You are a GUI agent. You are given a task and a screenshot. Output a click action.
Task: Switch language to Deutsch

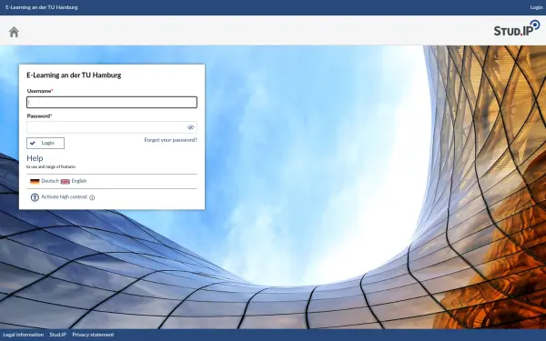pos(50,181)
